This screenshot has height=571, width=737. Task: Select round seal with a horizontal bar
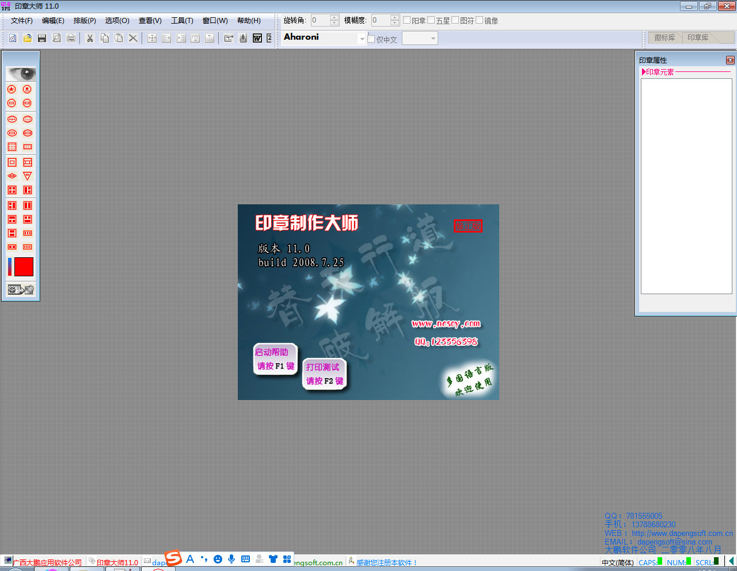click(12, 103)
